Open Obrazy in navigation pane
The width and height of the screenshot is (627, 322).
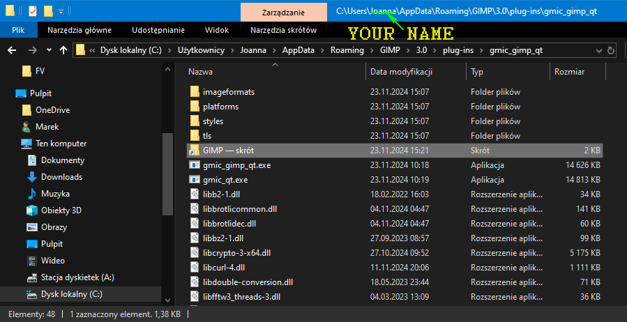point(54,227)
